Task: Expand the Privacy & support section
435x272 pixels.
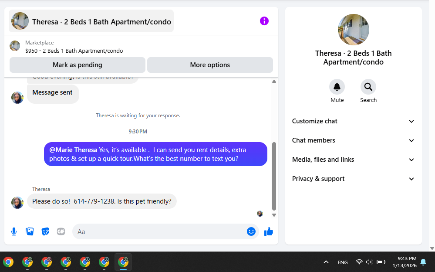Action: point(353,179)
